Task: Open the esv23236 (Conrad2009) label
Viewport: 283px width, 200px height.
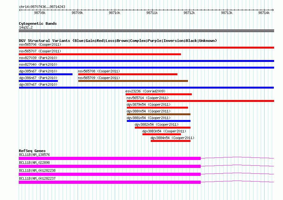Action: [x=145, y=91]
